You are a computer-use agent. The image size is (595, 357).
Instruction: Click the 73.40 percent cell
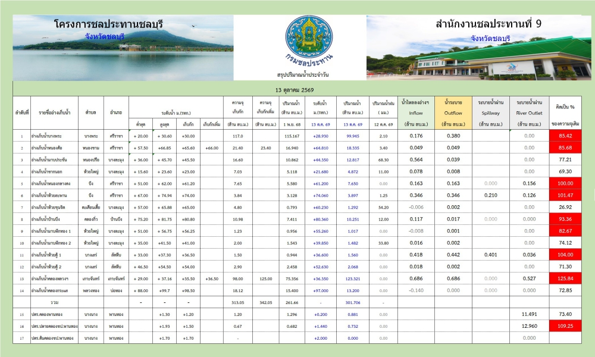click(x=565, y=314)
